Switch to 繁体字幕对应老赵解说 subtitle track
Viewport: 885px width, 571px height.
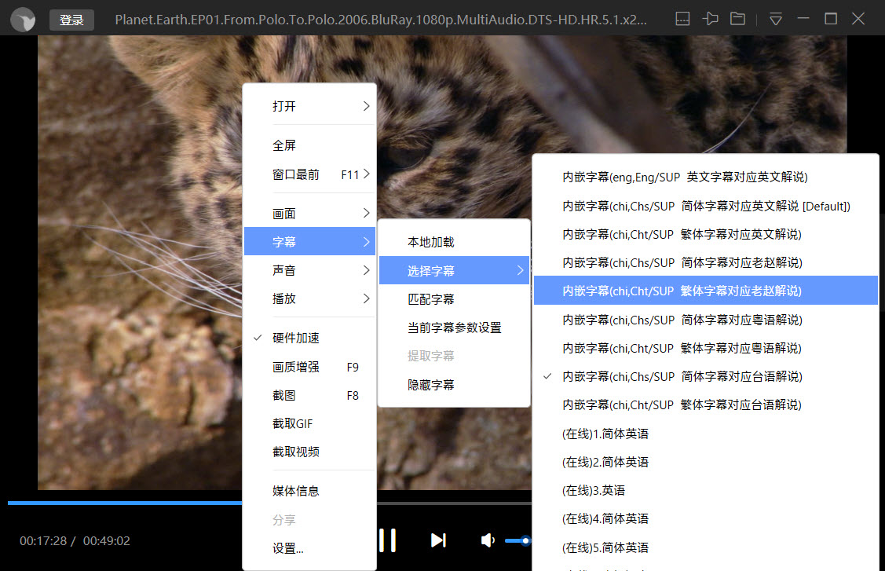[682, 291]
